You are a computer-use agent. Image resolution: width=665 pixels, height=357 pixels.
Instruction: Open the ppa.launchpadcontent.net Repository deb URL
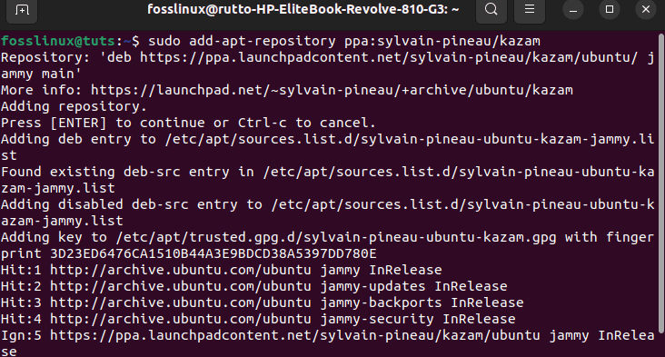389,57
